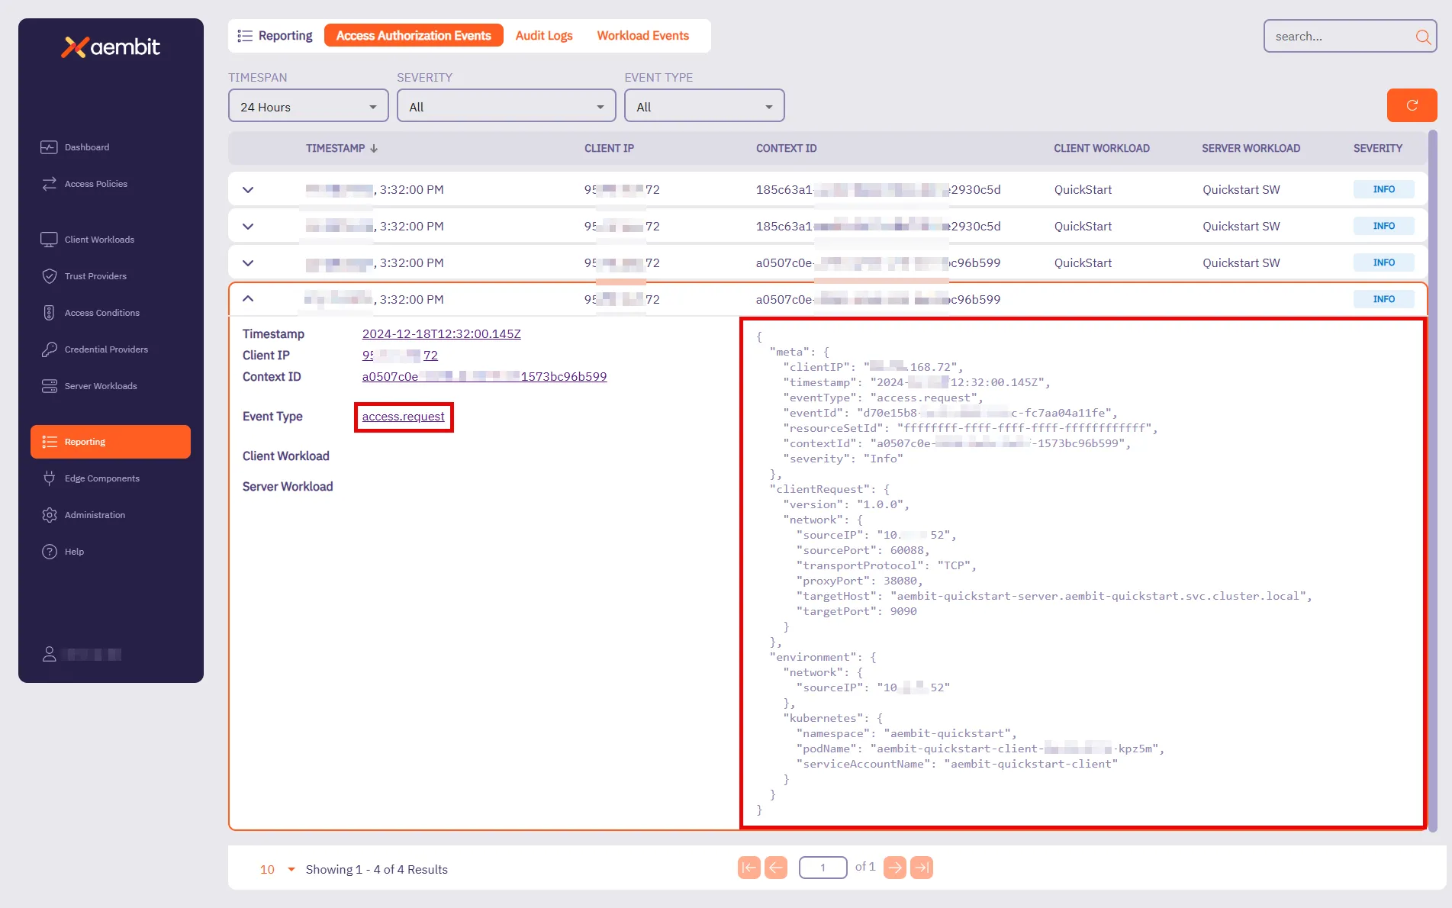This screenshot has height=908, width=1452.
Task: Jump to the last results page
Action: (x=922, y=868)
